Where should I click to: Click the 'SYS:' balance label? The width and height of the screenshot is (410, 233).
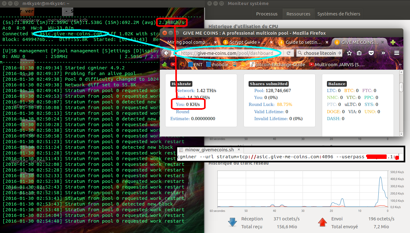(369, 104)
